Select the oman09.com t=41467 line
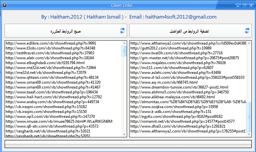Screen dimensions: 256x152 coord(53,87)
